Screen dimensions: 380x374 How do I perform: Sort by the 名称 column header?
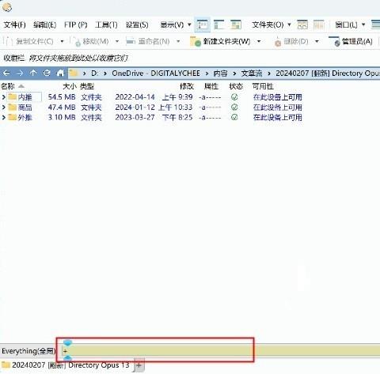8,86
